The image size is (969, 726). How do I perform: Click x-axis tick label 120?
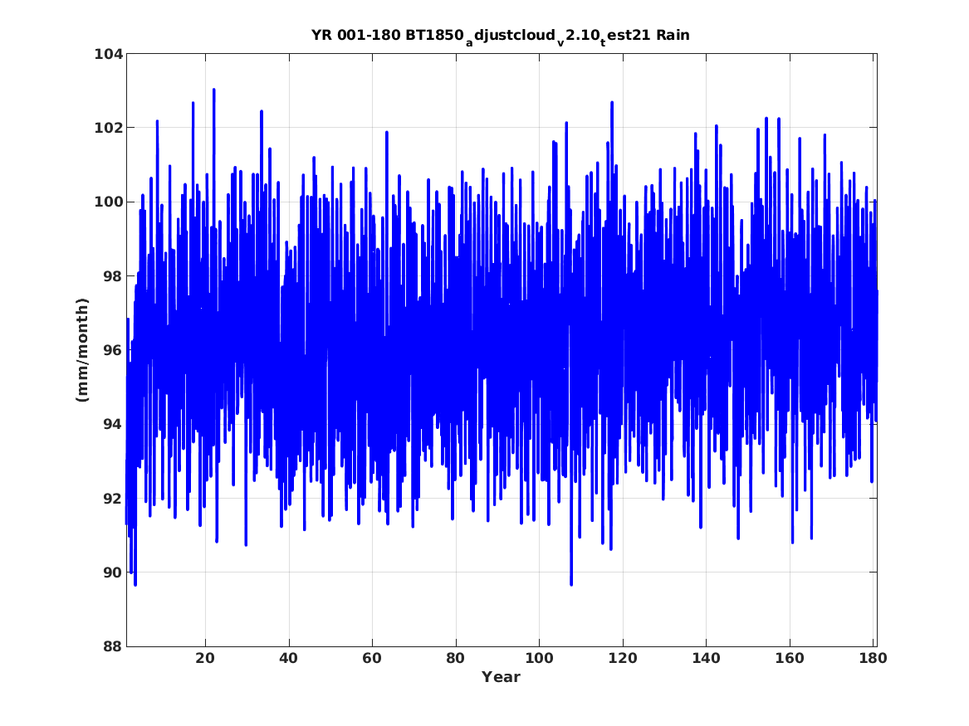[x=622, y=659]
